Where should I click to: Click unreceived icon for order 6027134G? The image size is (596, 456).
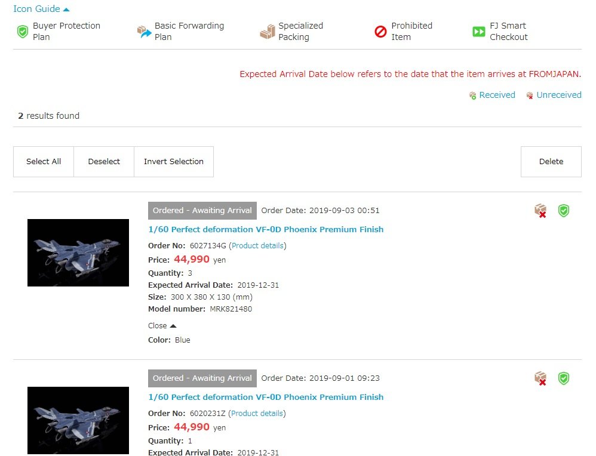540,211
